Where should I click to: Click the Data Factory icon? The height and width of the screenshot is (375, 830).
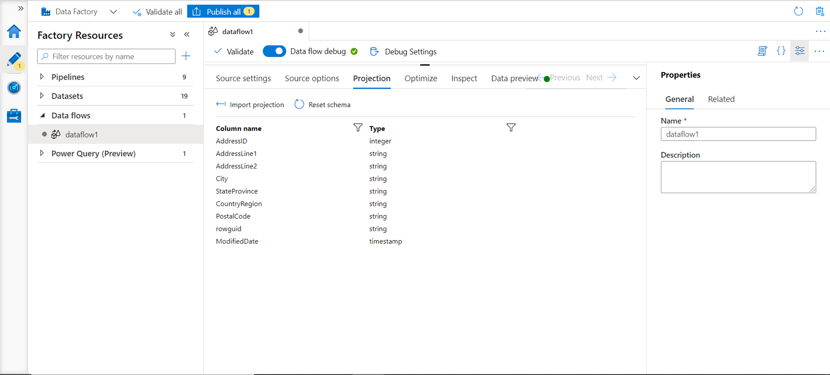coord(46,12)
